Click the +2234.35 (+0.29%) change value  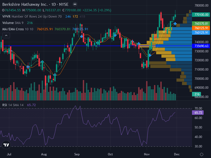(x=97, y=10)
